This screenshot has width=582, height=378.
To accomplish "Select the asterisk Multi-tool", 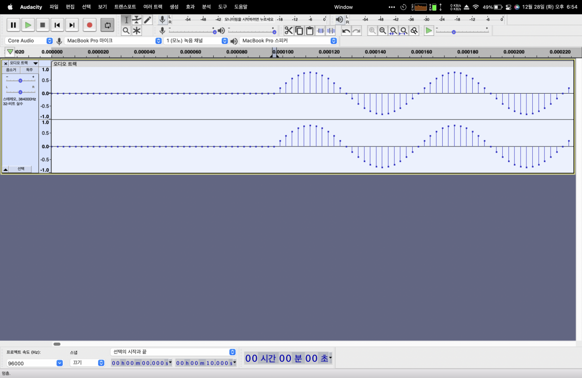I will [x=137, y=30].
